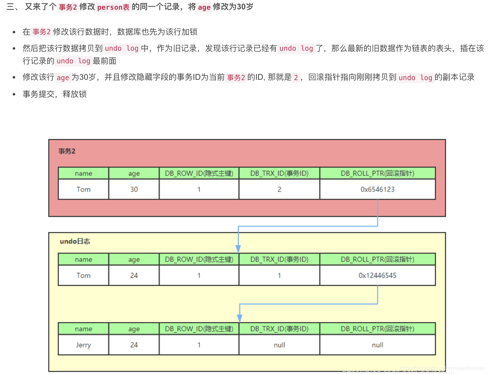The image size is (488, 374).
Task: Click undo log code just before 了，那么最新
Action: click(296, 48)
